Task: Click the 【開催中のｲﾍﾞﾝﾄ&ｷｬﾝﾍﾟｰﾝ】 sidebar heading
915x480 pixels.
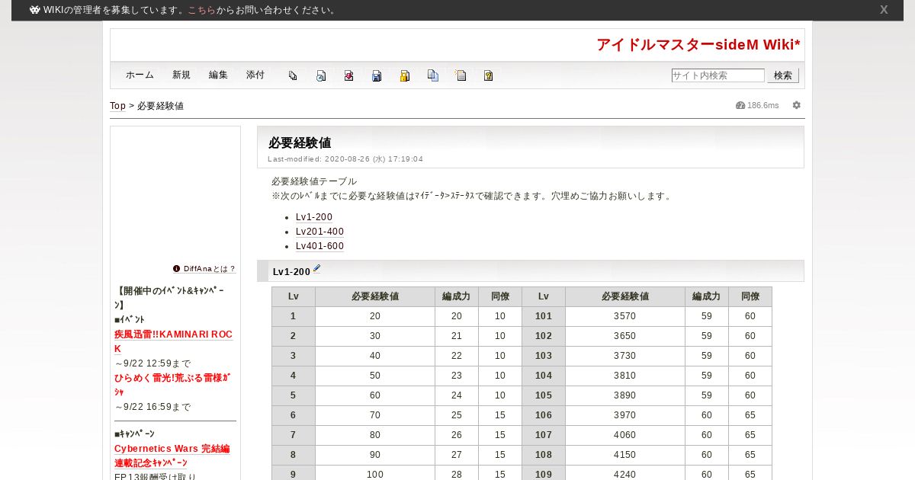Action: point(169,298)
